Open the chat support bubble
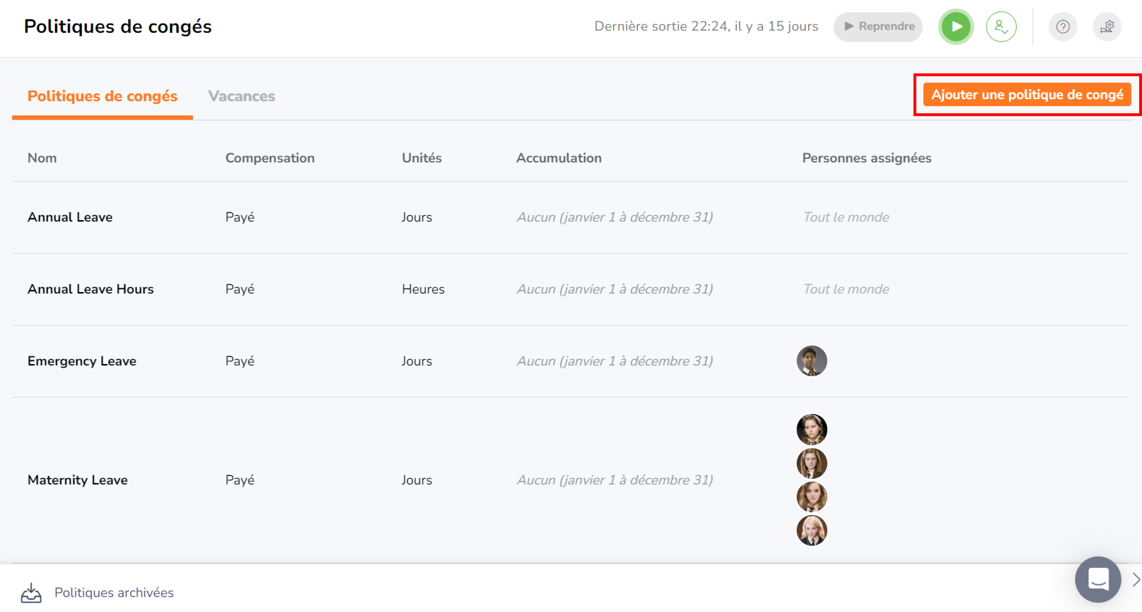Viewport: 1142px width, 612px height. tap(1098, 579)
